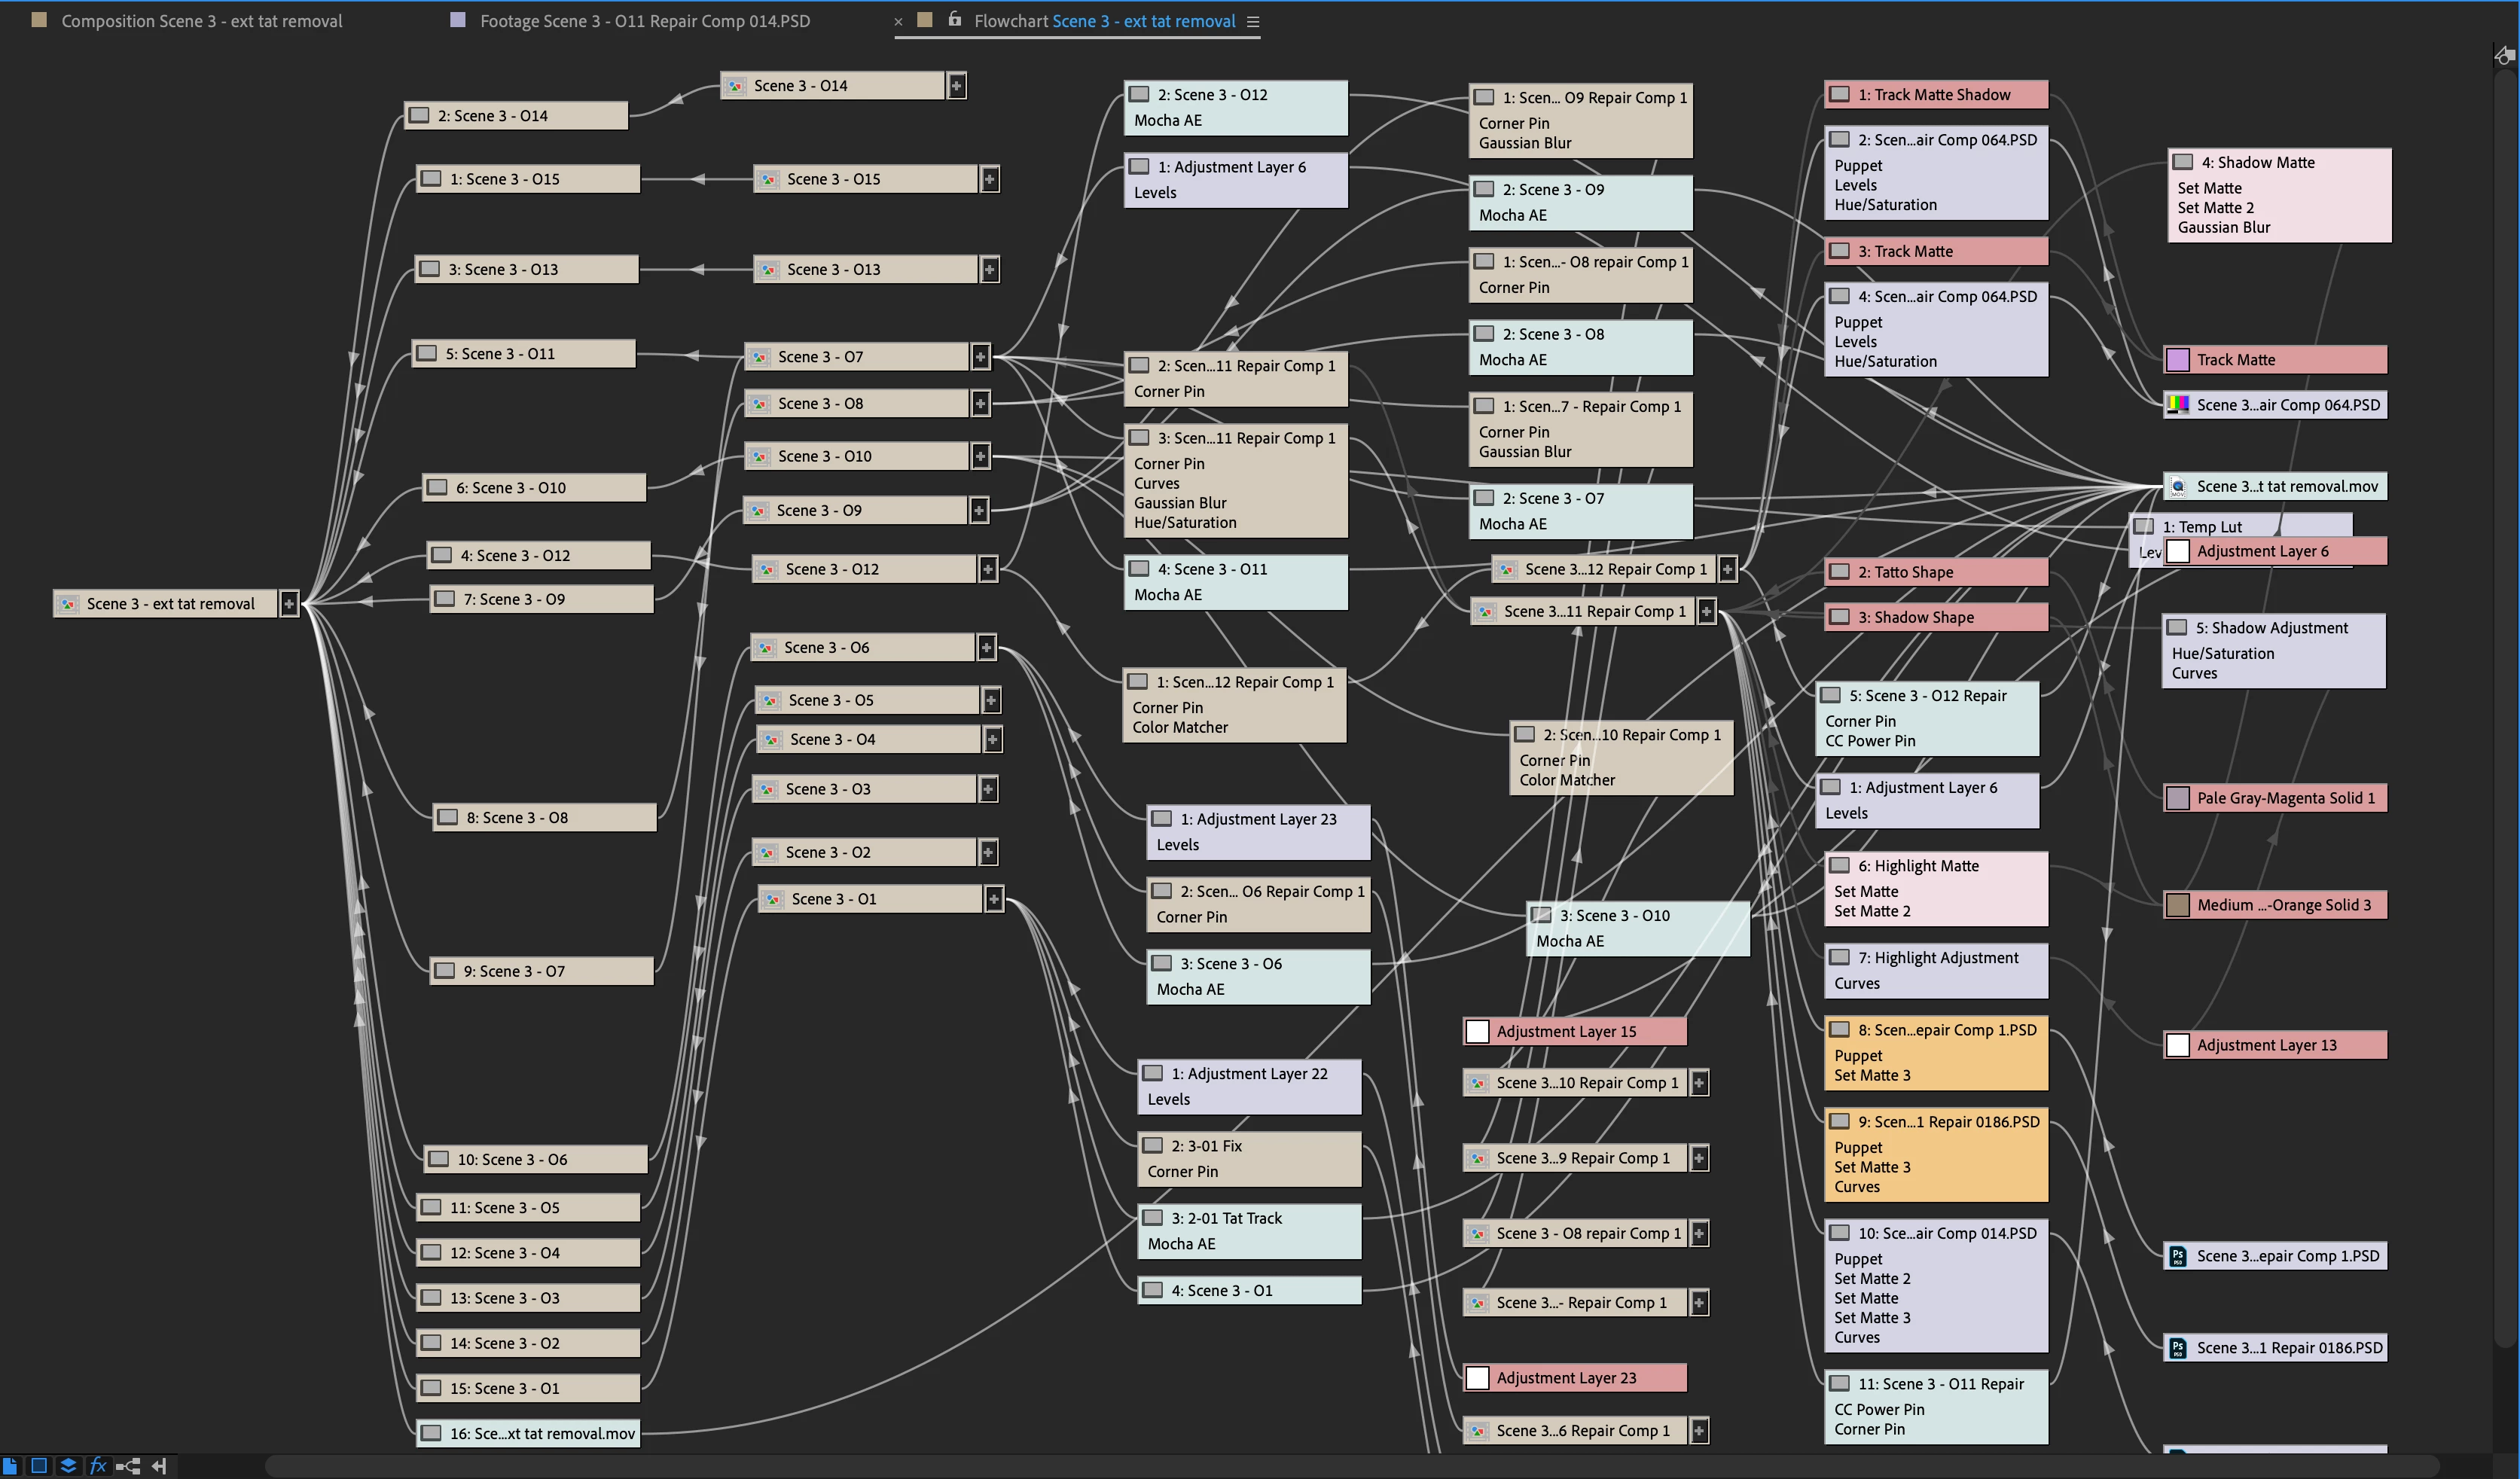Change the flow direction icon

click(x=159, y=1465)
